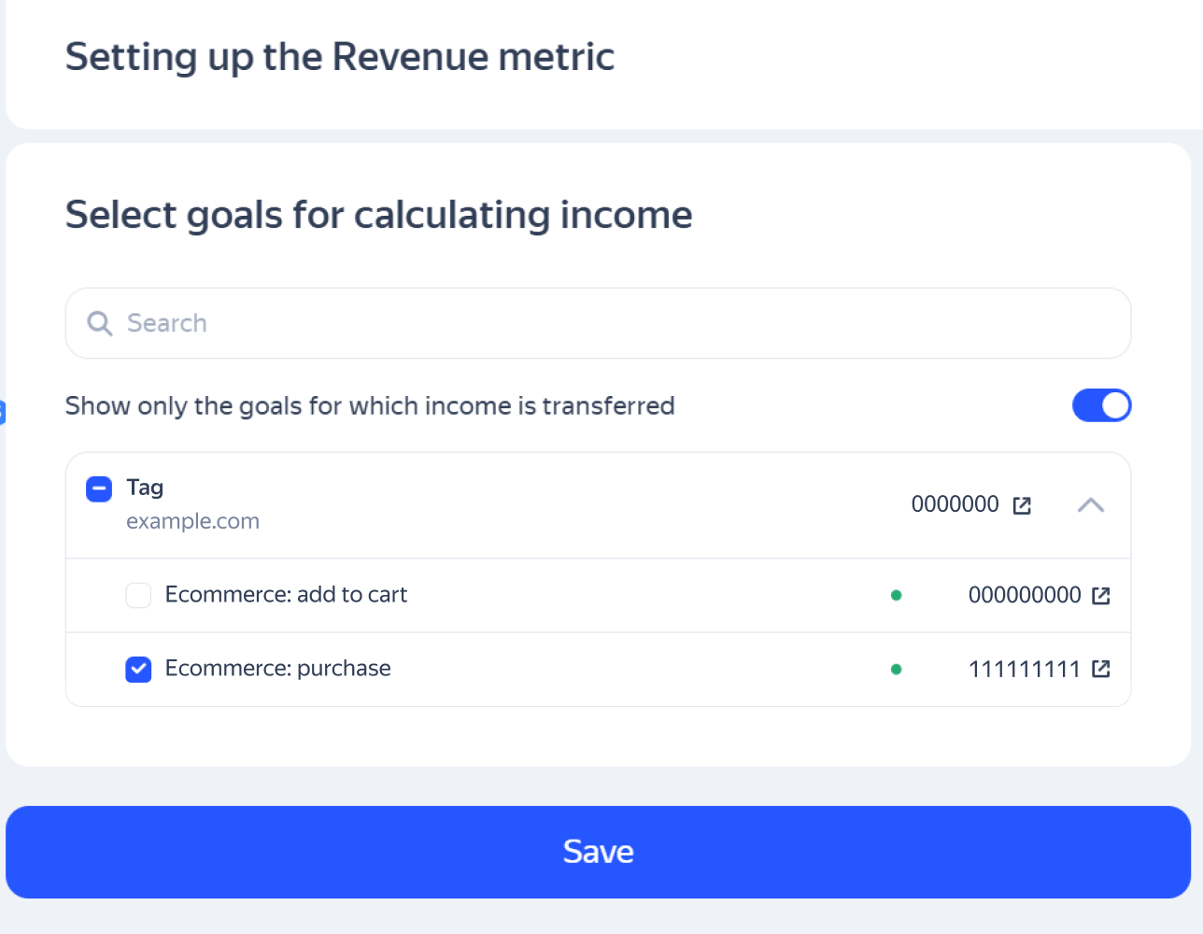Uncheck the Ecommerce: purchase checkbox
Image resolution: width=1203 pixels, height=934 pixels.
(x=138, y=669)
